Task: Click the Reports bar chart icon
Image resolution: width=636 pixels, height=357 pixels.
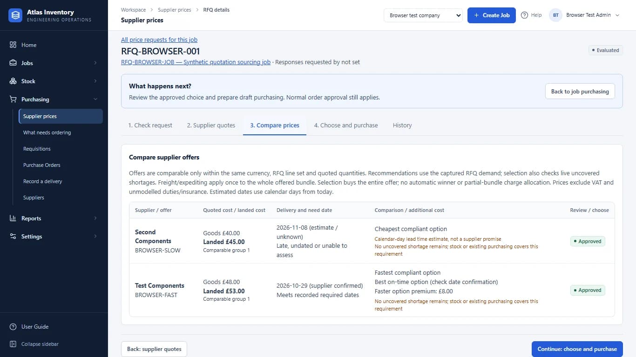Action: click(x=13, y=218)
